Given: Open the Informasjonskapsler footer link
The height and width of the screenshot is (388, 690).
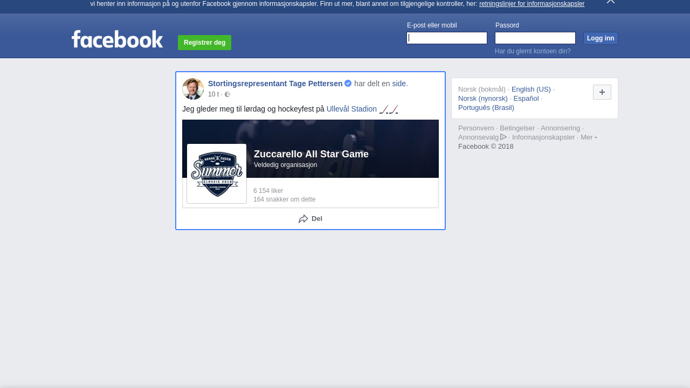Looking at the screenshot, I should (543, 137).
